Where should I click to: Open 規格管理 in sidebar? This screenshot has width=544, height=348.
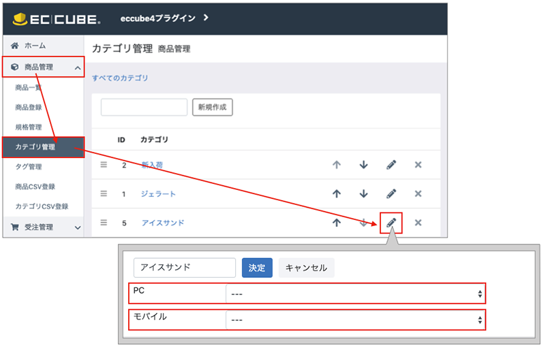[28, 127]
